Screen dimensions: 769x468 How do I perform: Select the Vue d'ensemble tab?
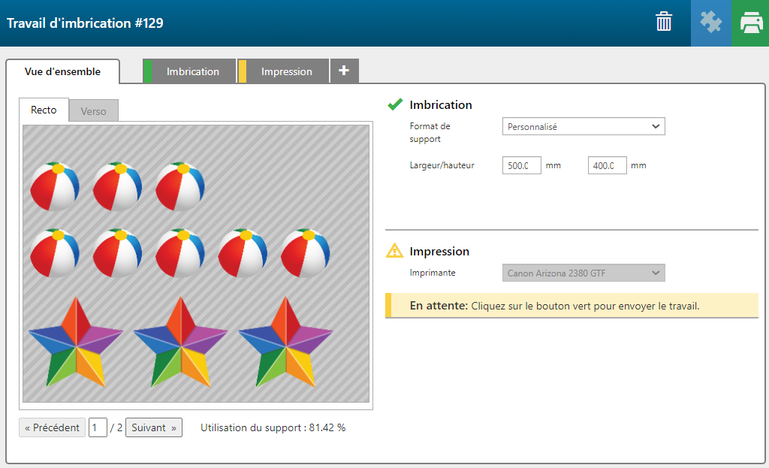click(62, 71)
